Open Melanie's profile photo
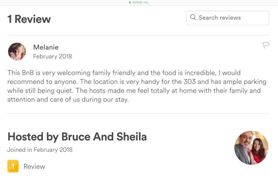278x179 pixels. pyautogui.click(x=17, y=52)
